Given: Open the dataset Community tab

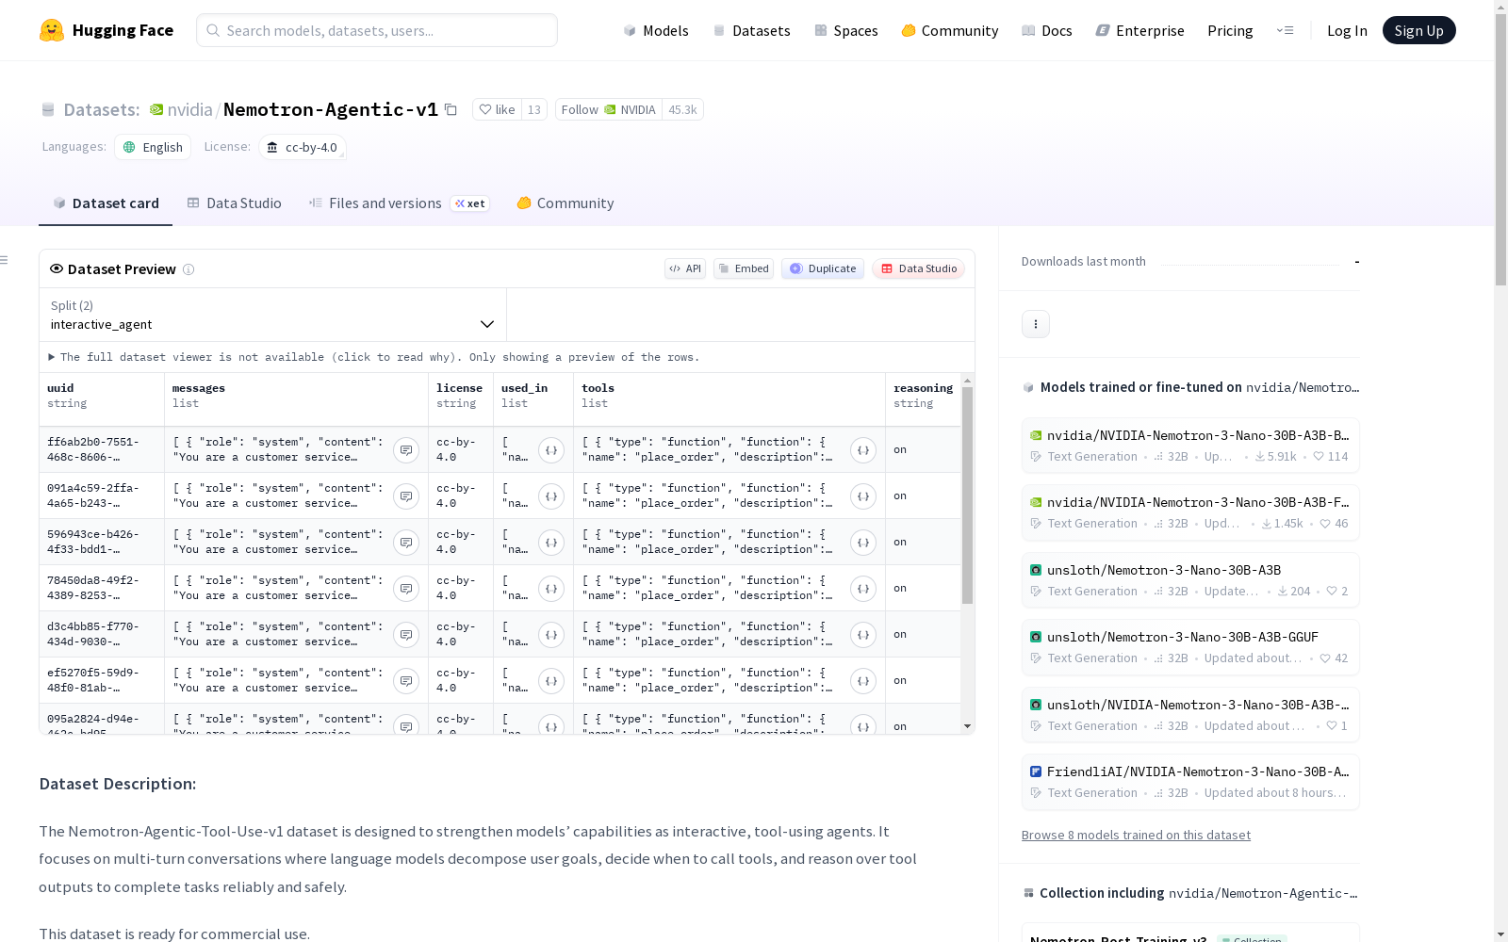Looking at the screenshot, I should (x=565, y=203).
